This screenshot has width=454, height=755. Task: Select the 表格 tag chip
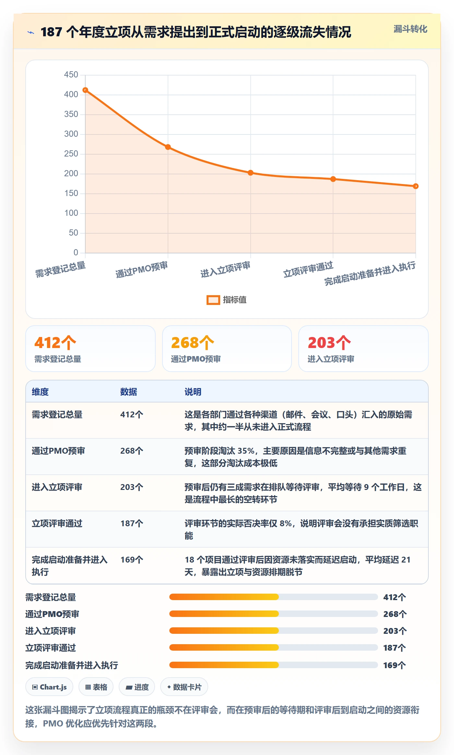pos(96,687)
